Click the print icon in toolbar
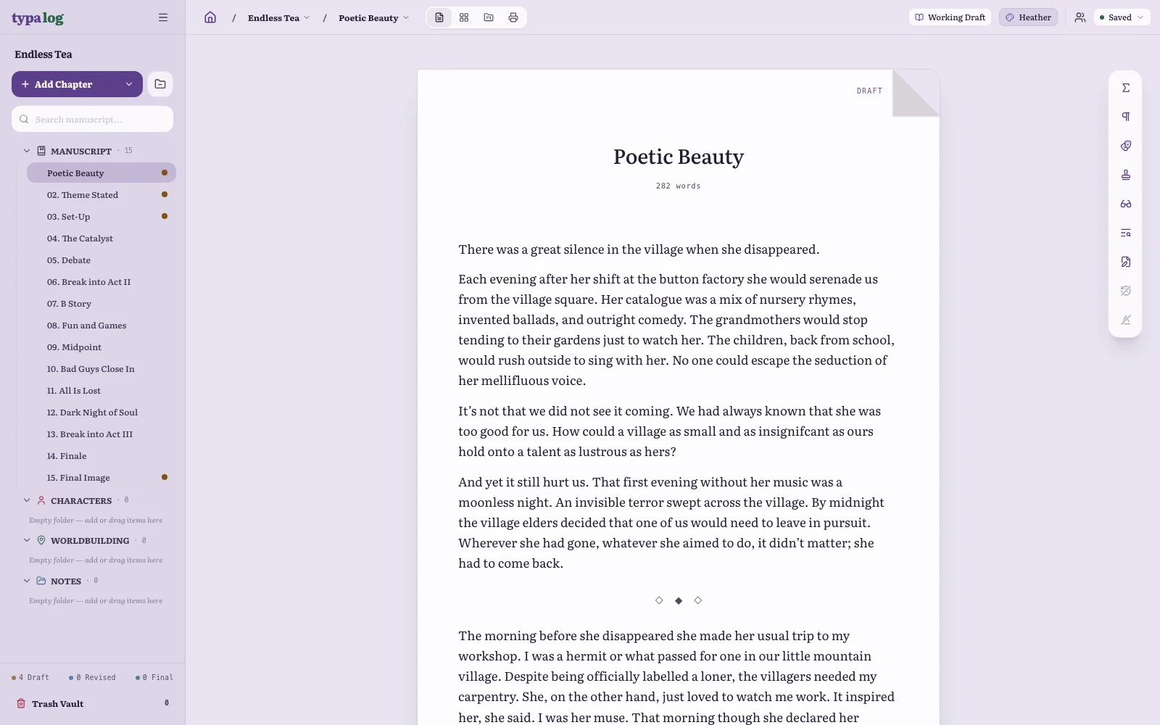The image size is (1160, 725). click(513, 17)
